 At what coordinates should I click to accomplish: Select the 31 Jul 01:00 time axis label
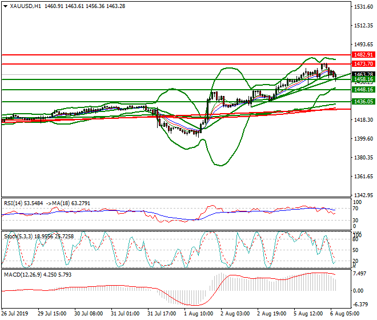click(x=125, y=314)
